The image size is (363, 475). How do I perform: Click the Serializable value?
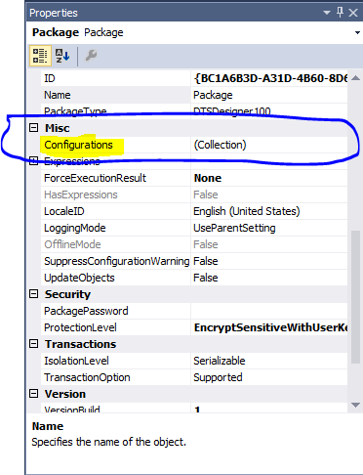(x=220, y=361)
